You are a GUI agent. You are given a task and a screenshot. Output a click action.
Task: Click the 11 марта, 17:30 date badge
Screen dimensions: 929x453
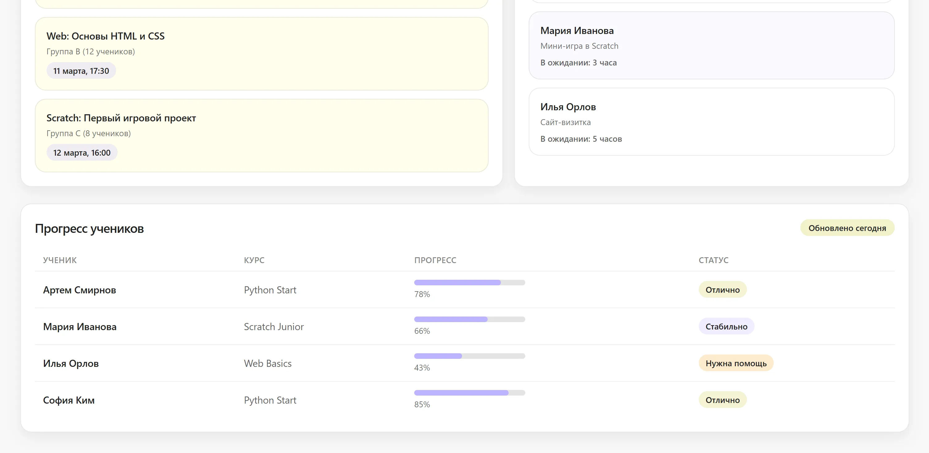(x=81, y=71)
